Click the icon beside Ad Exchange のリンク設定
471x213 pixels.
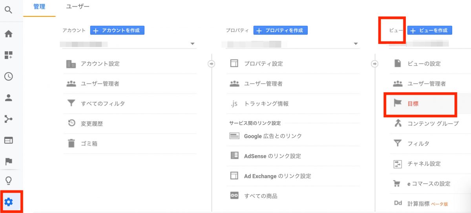(234, 176)
